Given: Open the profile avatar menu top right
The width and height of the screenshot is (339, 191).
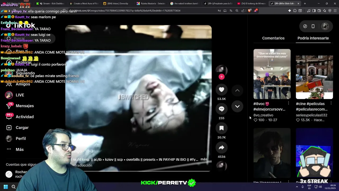Looking at the screenshot, I should [325, 26].
